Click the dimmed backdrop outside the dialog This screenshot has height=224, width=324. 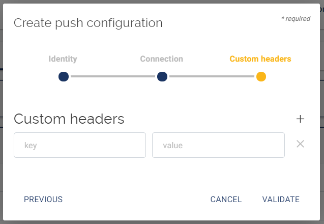[x=322, y=112]
